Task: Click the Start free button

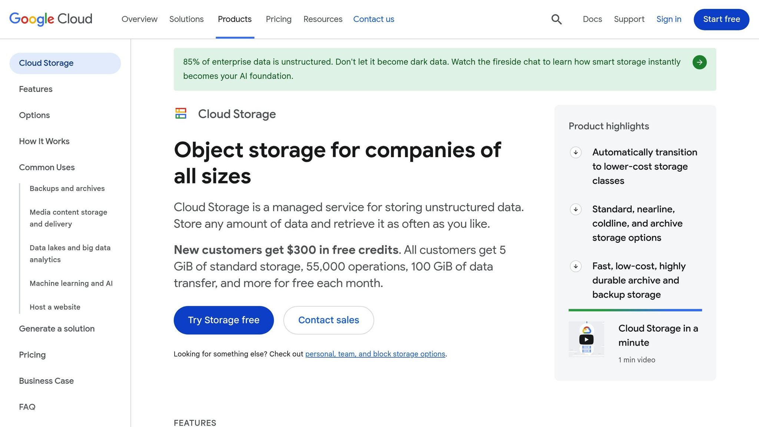Action: 720,19
